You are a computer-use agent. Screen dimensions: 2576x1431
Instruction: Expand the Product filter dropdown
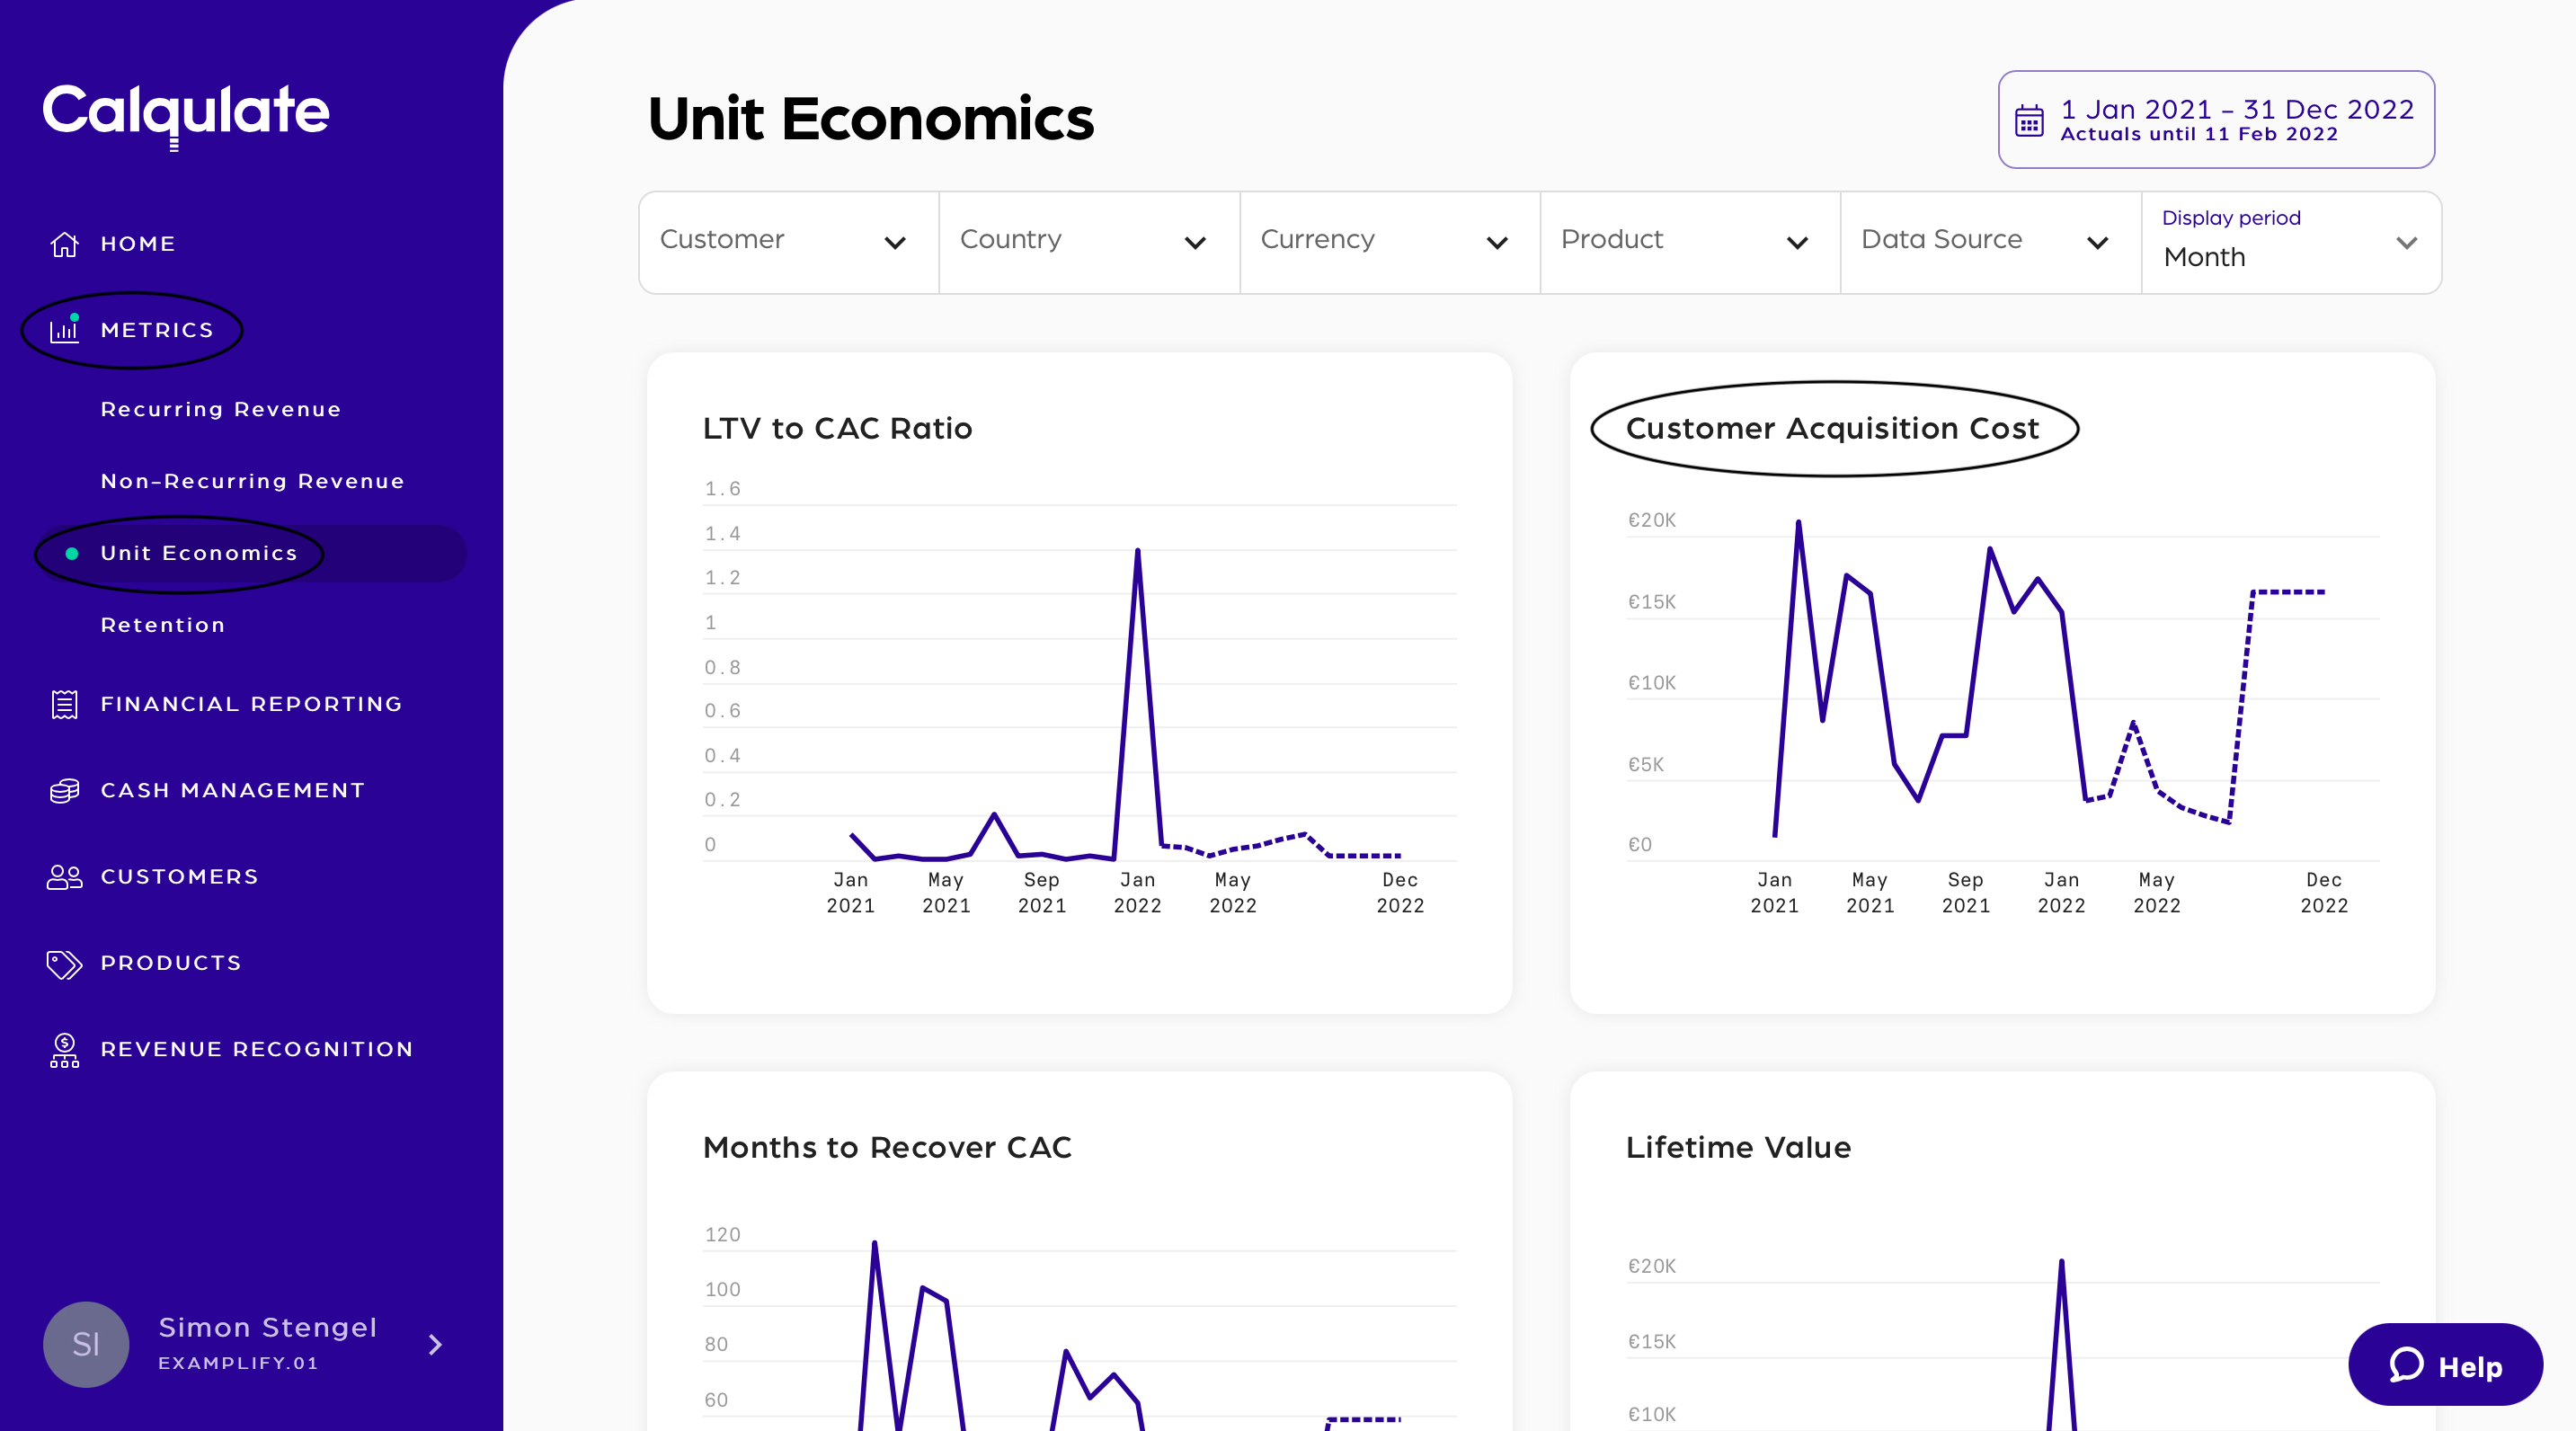click(x=1689, y=242)
